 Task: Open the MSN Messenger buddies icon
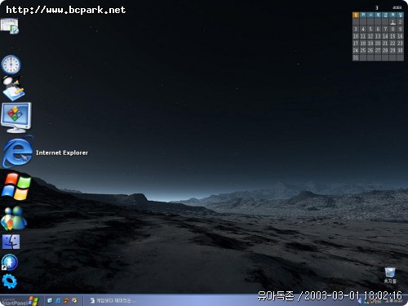tap(14, 218)
